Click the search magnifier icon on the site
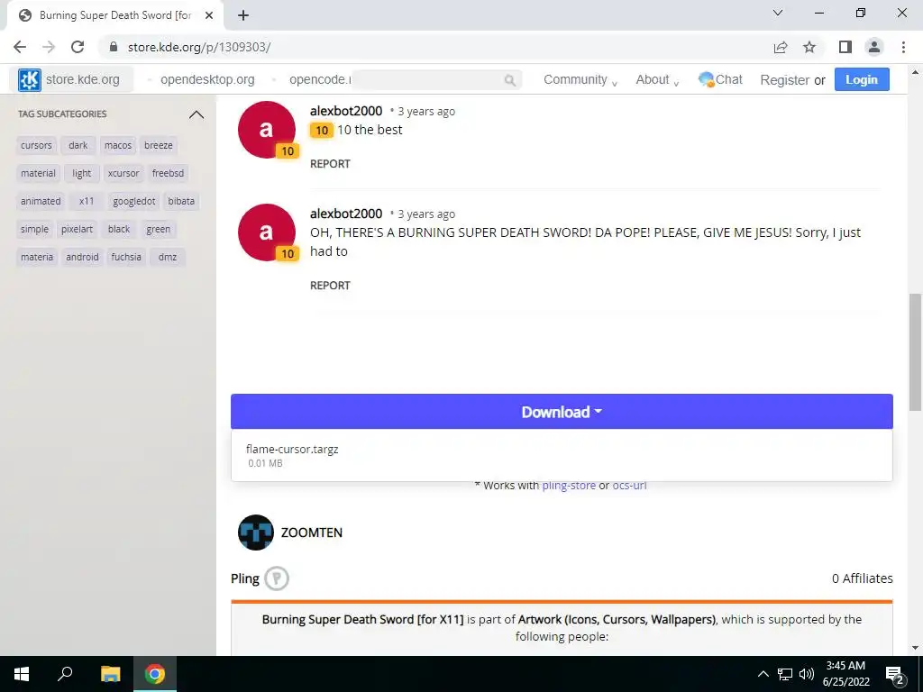This screenshot has width=923, height=692. click(510, 80)
